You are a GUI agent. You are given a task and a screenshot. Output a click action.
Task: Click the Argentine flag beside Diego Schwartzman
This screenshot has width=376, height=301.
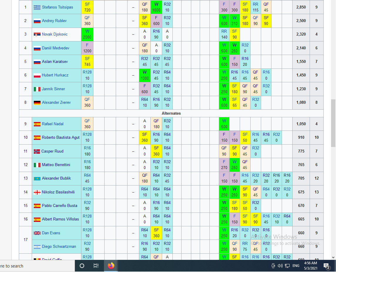pos(37,247)
